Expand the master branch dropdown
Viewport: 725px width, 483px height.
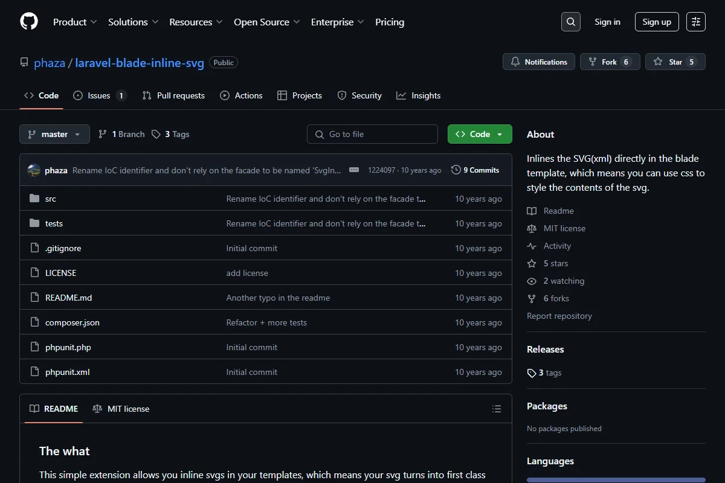tap(54, 134)
